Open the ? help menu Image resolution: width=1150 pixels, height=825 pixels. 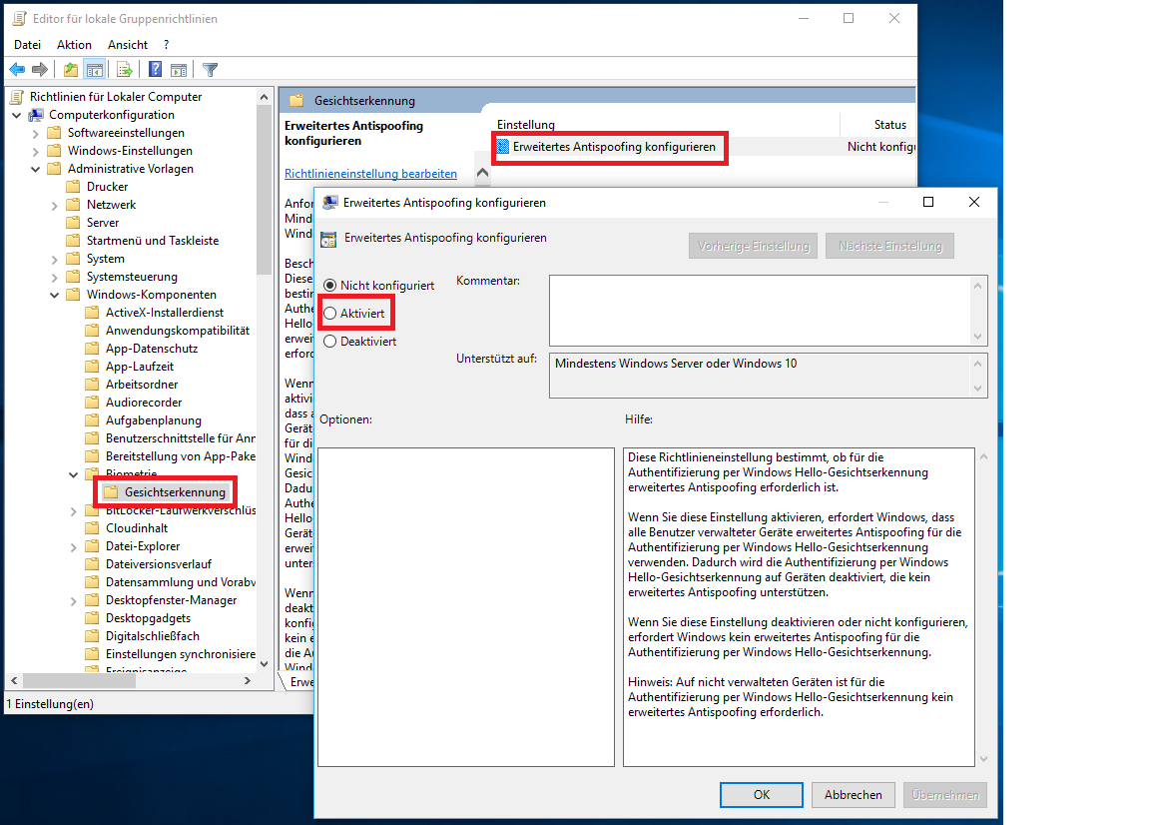pyautogui.click(x=167, y=45)
